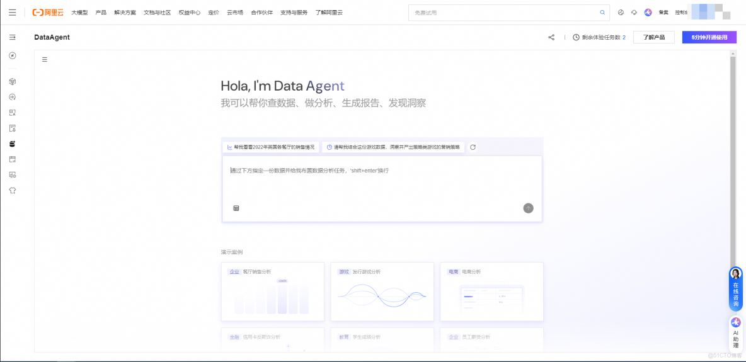The width and height of the screenshot is (746, 362).
Task: Open the AI 助理 floating widget
Action: pos(736,334)
